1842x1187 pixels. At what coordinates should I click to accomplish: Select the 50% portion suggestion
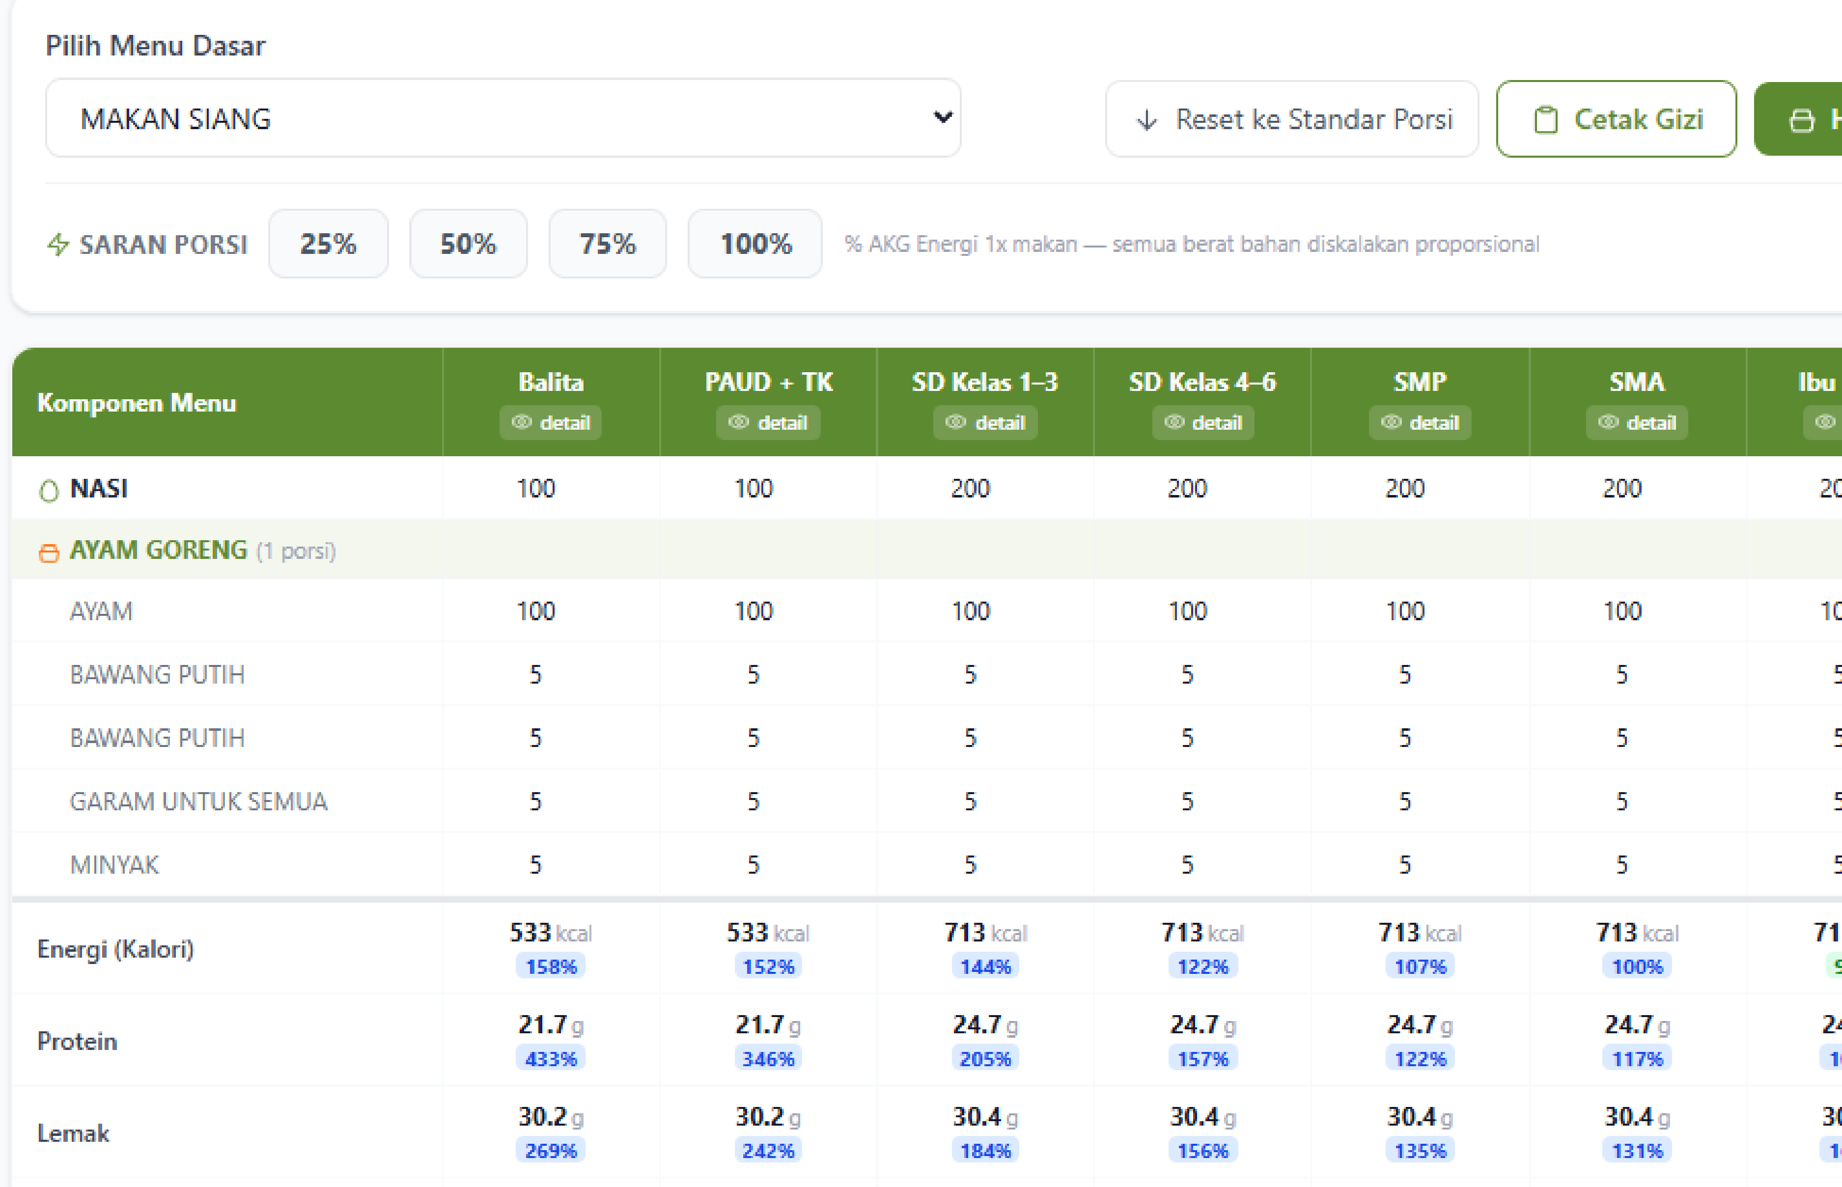468,244
